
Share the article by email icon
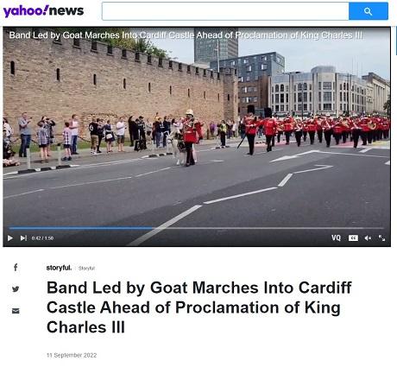16,311
